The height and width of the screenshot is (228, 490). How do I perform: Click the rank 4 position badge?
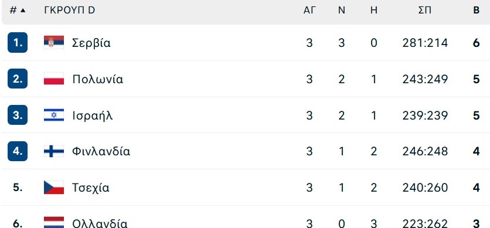pos(18,151)
